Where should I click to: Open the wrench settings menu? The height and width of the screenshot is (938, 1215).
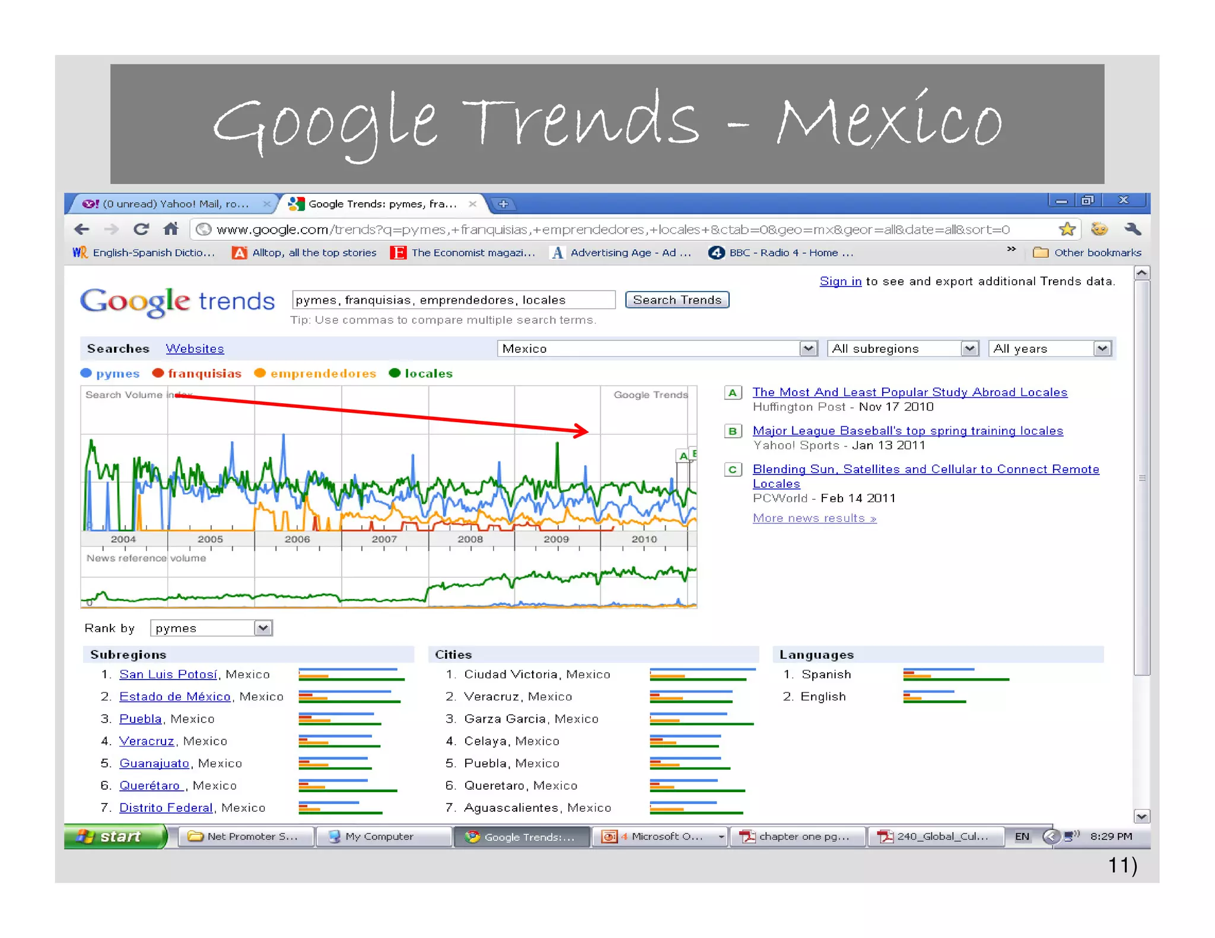pos(1133,229)
